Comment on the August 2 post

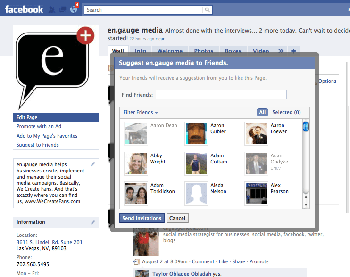(203, 261)
